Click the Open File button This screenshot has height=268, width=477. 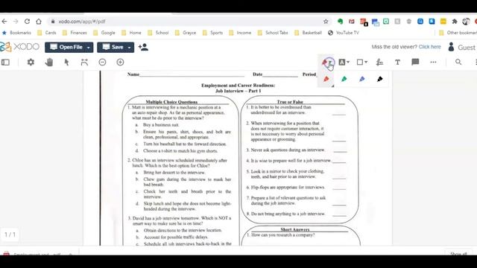66,47
